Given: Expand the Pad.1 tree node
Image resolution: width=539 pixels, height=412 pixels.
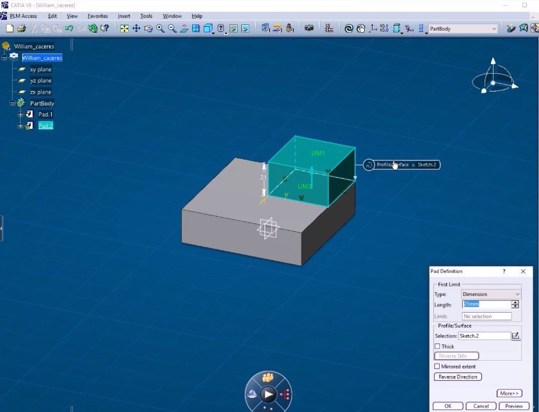Looking at the screenshot, I should (x=20, y=114).
